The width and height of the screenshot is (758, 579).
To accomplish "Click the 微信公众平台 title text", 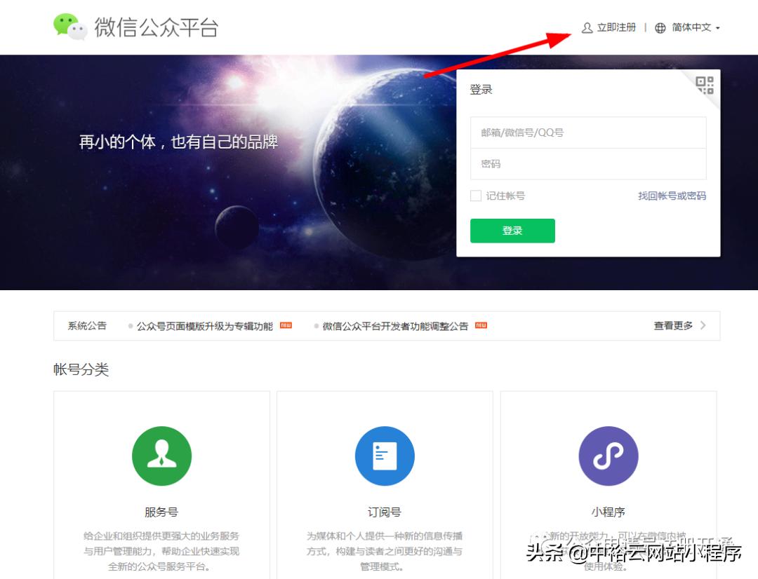I will tap(156, 27).
